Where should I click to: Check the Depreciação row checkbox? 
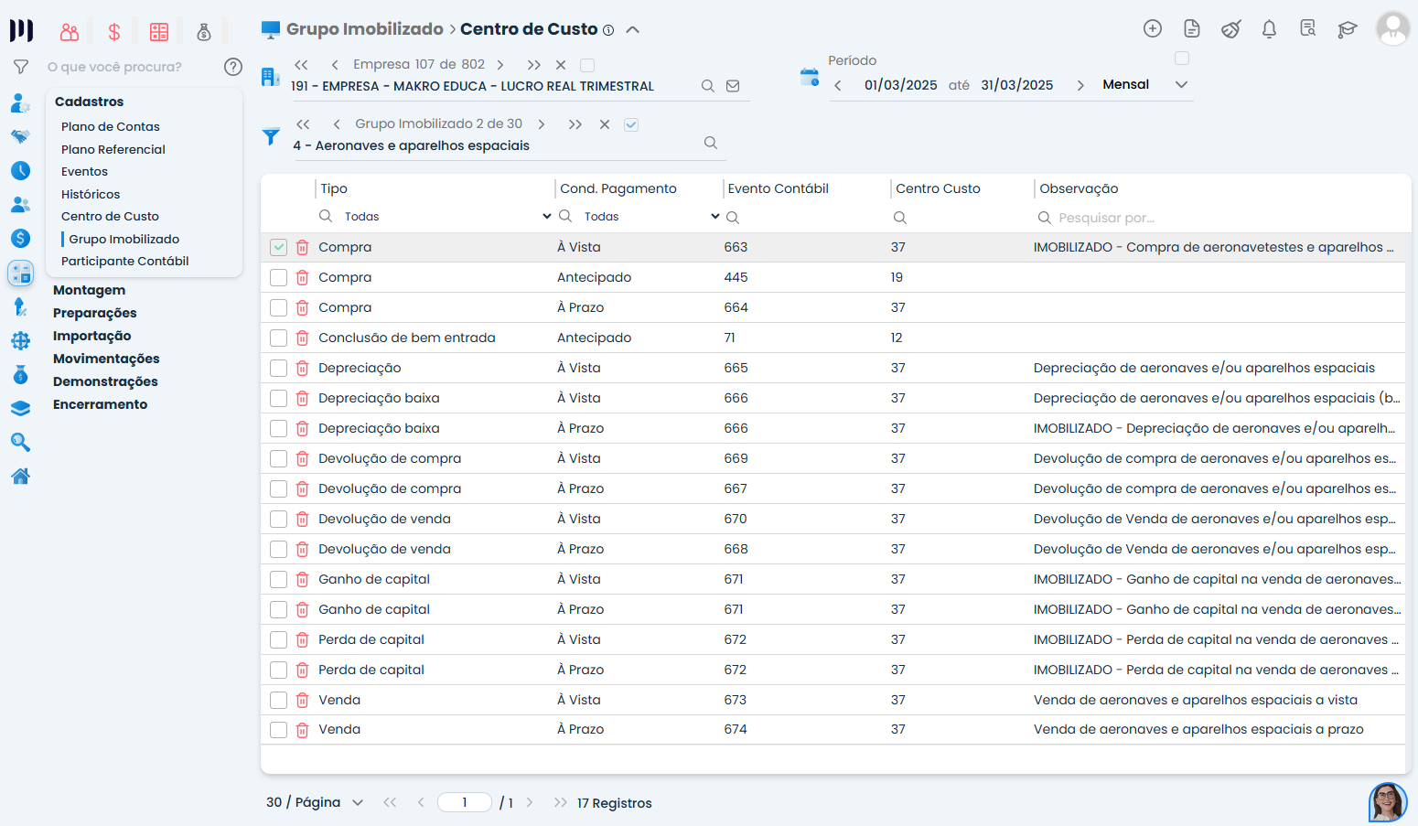tap(279, 369)
